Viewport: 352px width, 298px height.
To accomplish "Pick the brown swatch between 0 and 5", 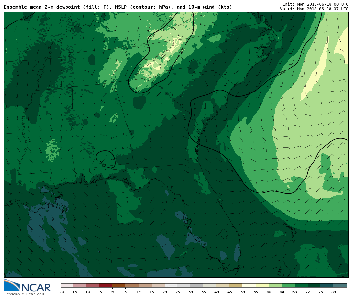I will [119, 286].
